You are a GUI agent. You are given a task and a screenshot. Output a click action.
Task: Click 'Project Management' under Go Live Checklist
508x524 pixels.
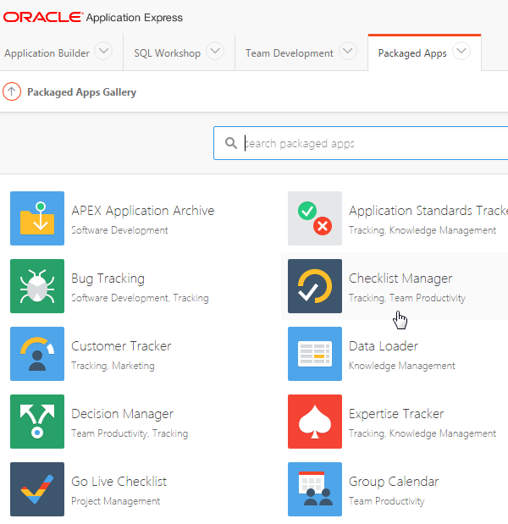point(116,501)
